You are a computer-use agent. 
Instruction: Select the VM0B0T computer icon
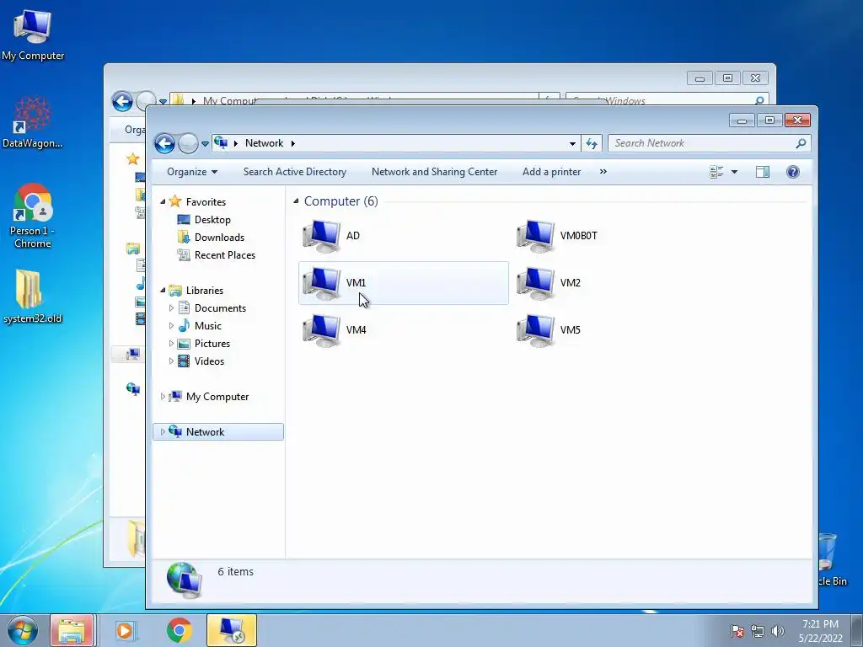coord(535,236)
